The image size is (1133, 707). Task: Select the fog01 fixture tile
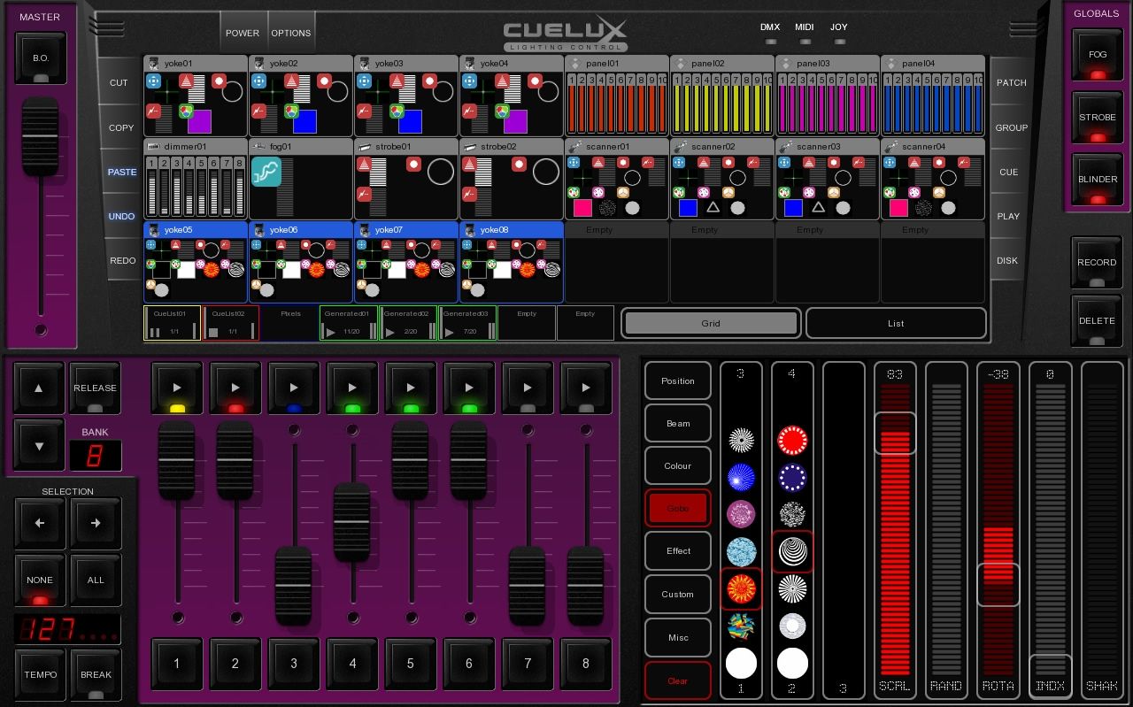(x=301, y=179)
